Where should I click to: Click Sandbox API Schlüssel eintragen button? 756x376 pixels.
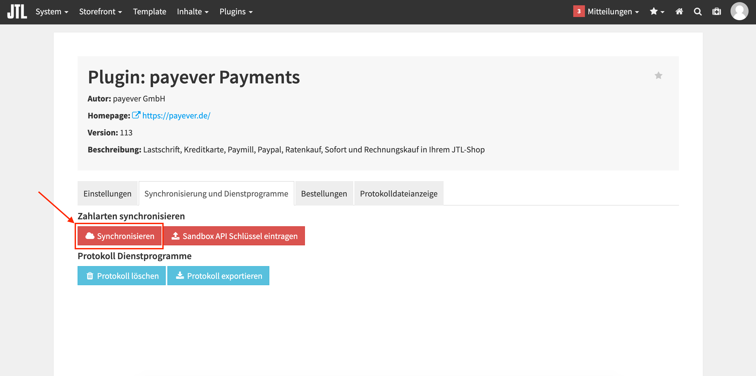click(x=234, y=236)
